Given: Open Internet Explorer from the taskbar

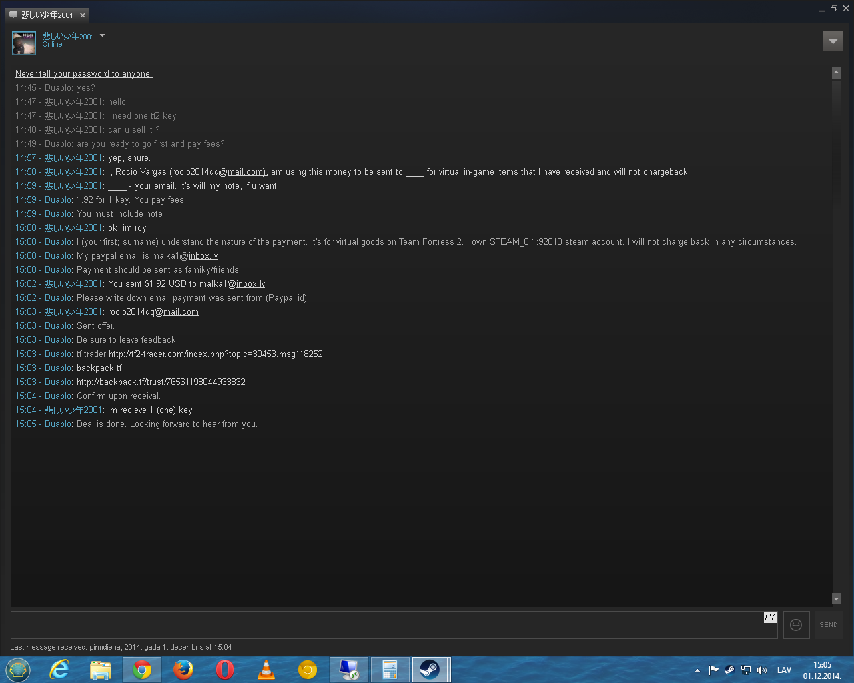Looking at the screenshot, I should (x=59, y=670).
